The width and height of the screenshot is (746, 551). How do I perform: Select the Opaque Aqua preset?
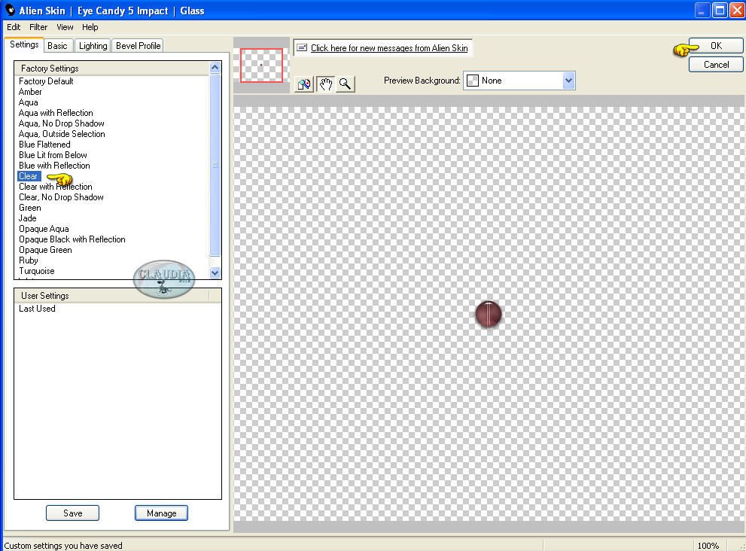click(44, 229)
